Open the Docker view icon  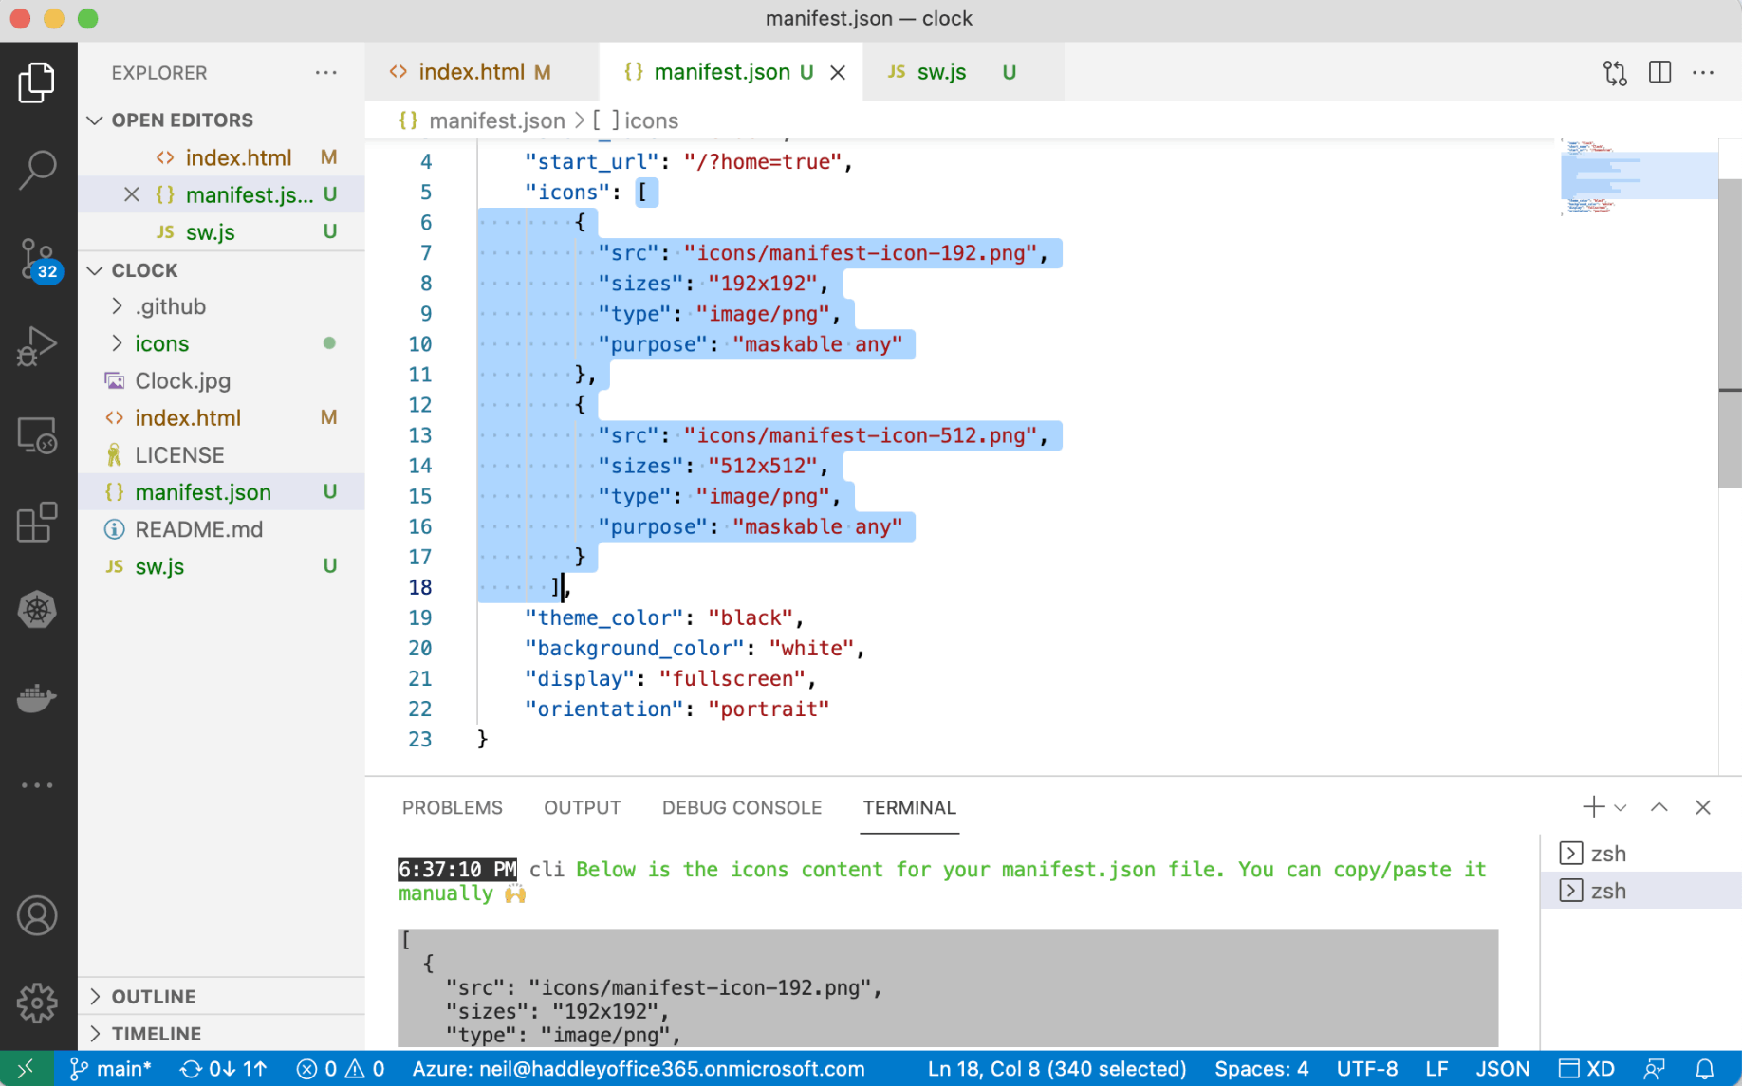(37, 698)
